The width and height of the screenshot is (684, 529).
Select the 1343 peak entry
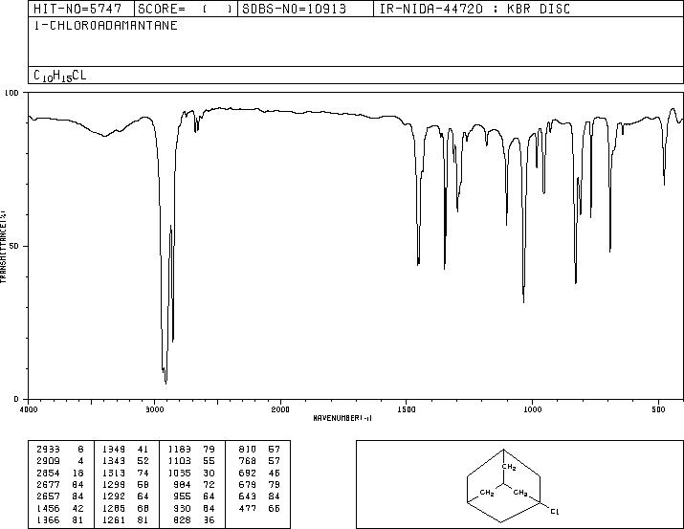(x=125, y=461)
